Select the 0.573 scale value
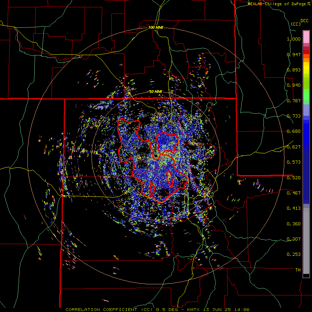Viewport: 312px width, 312px height. 294,162
